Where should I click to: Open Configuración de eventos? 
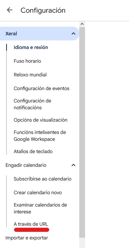point(42,88)
